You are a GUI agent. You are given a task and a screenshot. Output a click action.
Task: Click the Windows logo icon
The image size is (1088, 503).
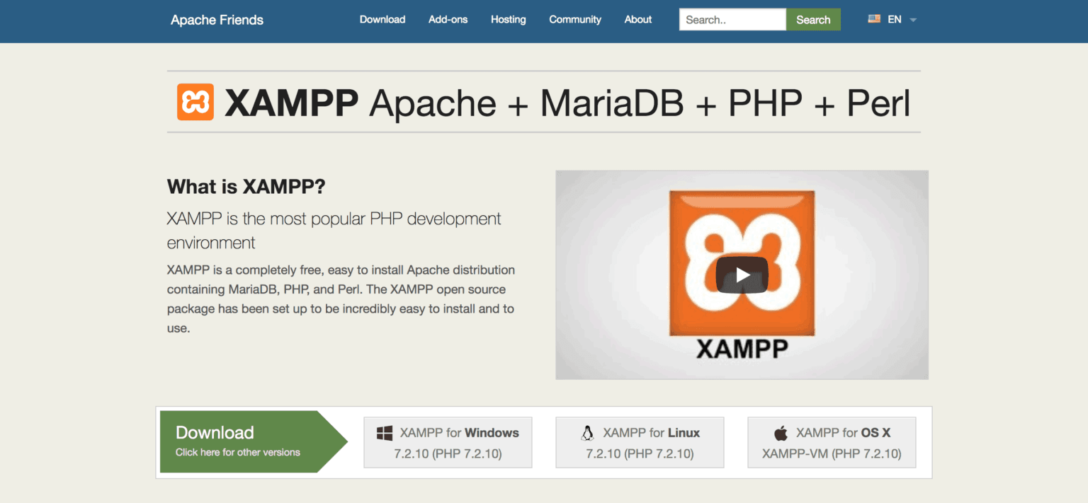point(385,433)
